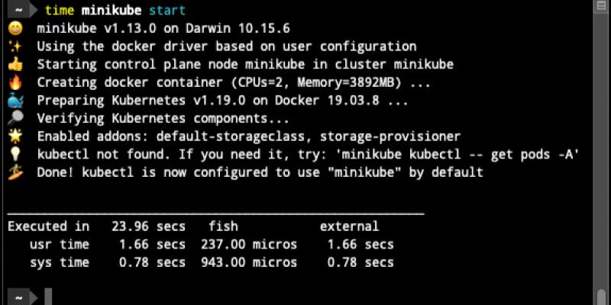Click the 'external' column header in timing output

tap(349, 226)
